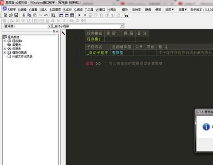This screenshot has height=165, width=213.
Task: Click the undo arrow icon
Action: (46, 15)
